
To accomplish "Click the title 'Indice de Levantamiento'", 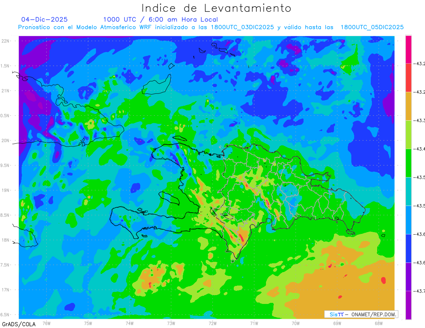I will pos(216,8).
